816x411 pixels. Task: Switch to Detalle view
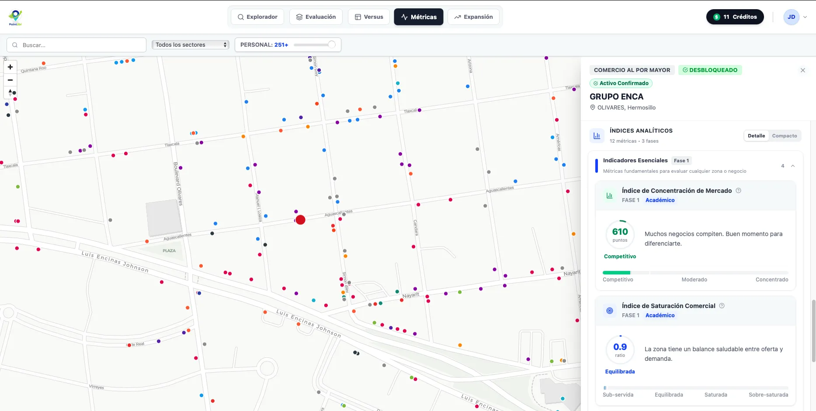point(756,136)
